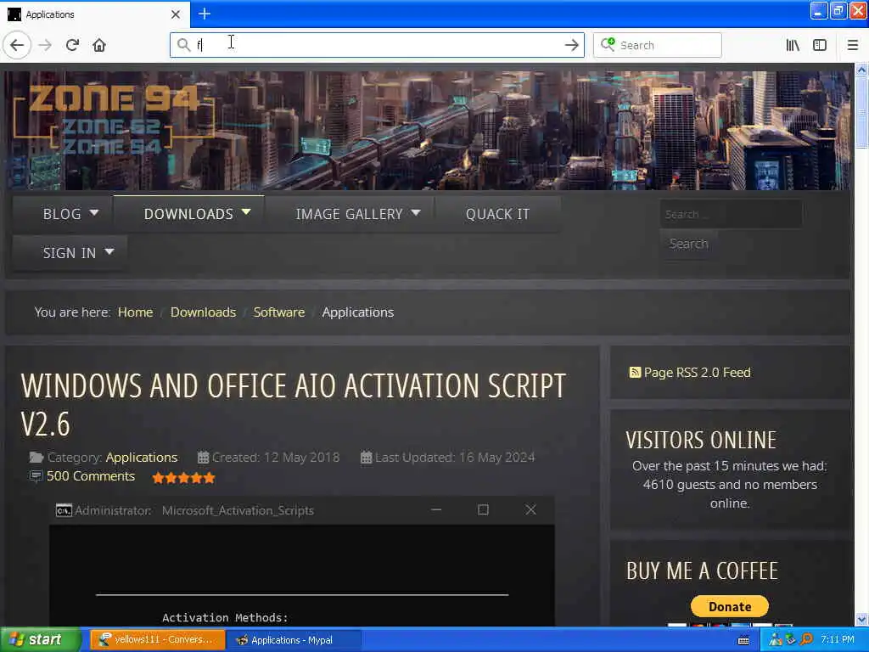
Task: Close the Applications tab
Action: [175, 14]
